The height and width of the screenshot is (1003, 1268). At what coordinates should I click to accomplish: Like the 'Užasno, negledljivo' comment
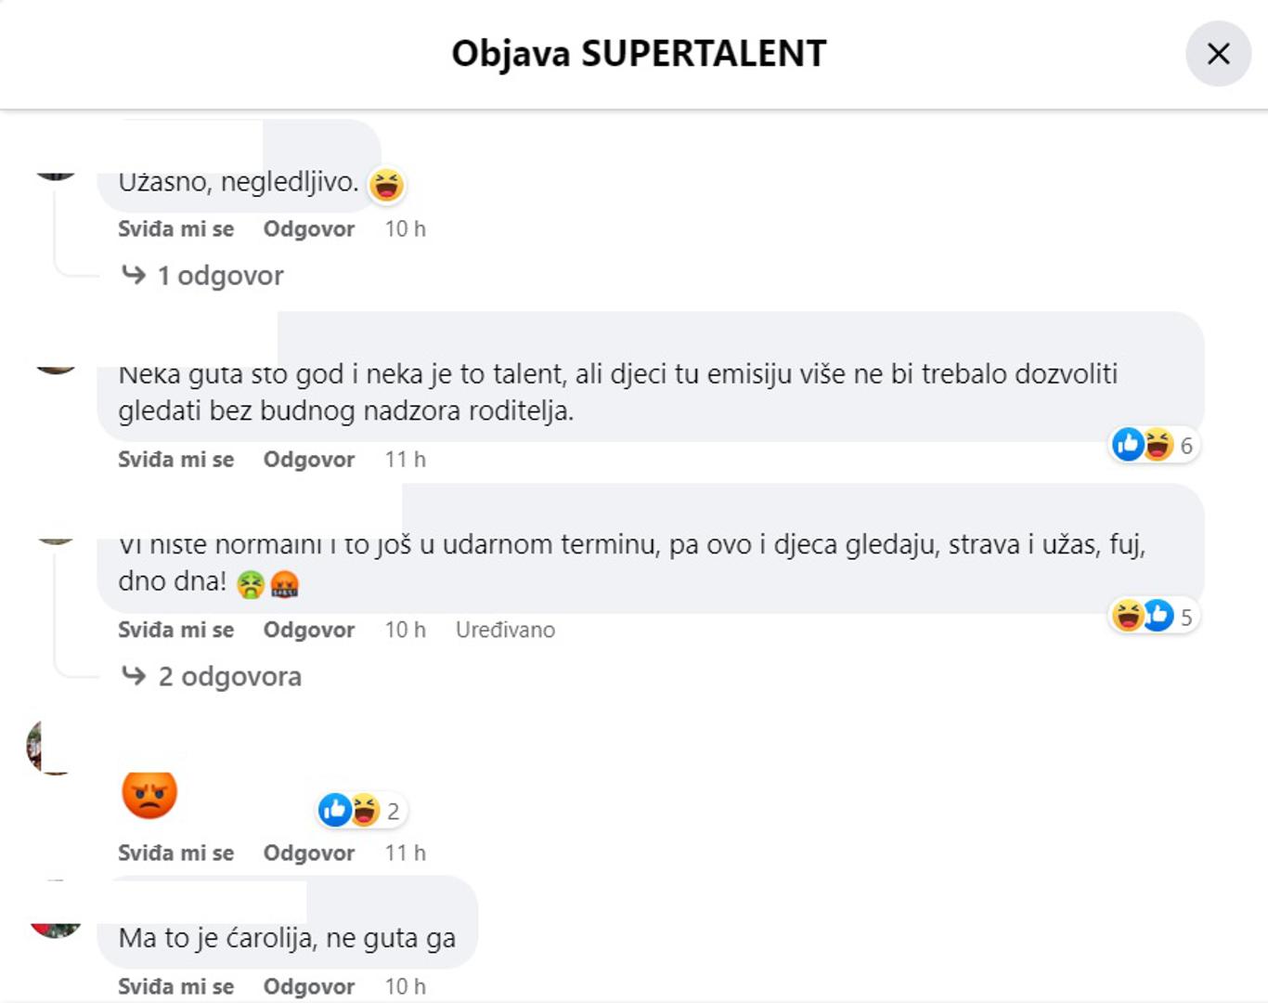pos(175,229)
